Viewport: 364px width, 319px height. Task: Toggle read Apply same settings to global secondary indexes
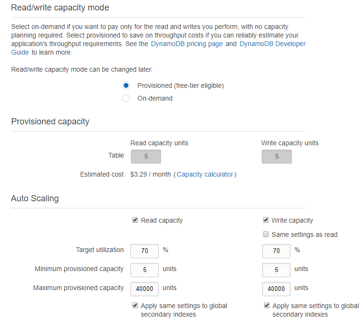click(x=135, y=306)
